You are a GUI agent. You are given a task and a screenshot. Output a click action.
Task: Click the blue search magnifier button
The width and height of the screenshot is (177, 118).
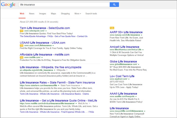(114, 5)
